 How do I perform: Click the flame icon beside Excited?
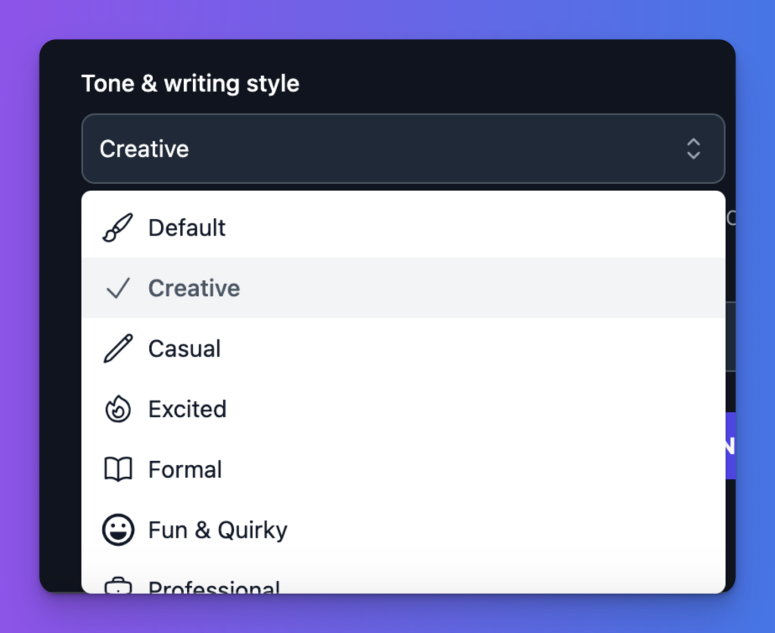coord(118,409)
